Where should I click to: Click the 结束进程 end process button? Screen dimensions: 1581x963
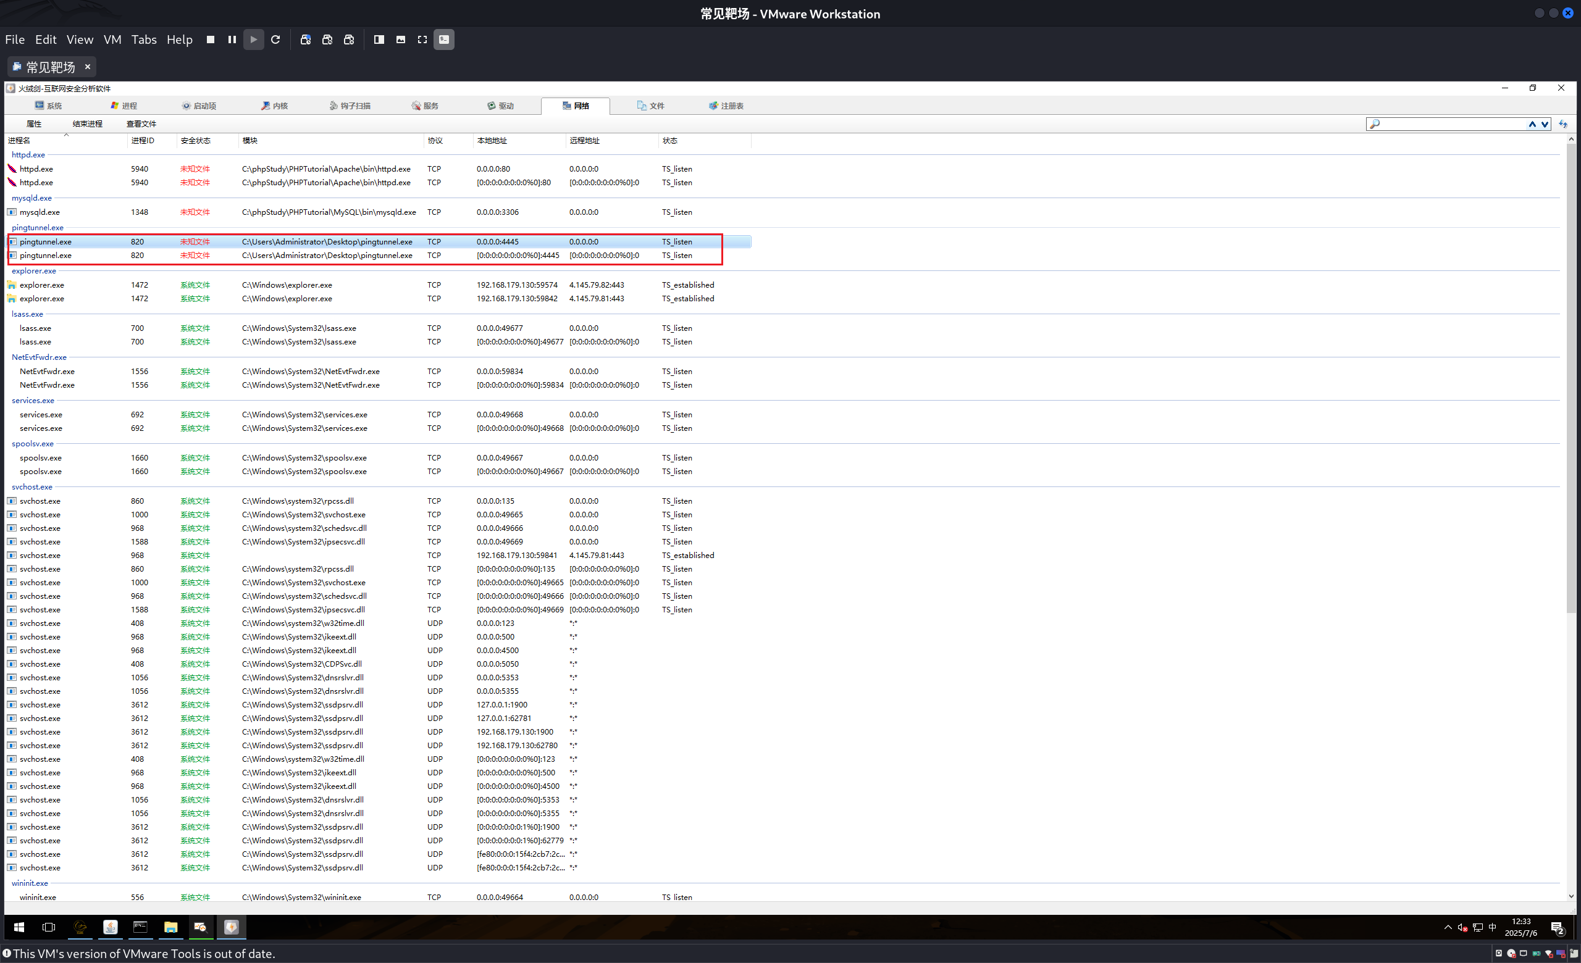(x=87, y=123)
